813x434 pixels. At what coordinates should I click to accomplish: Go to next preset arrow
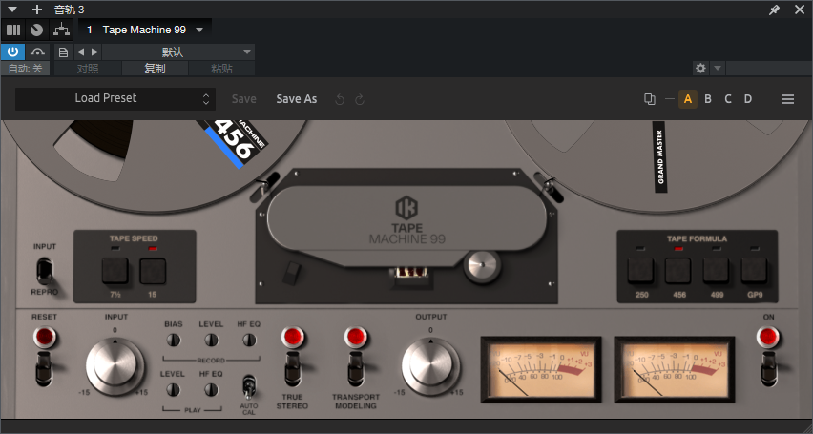tap(94, 52)
